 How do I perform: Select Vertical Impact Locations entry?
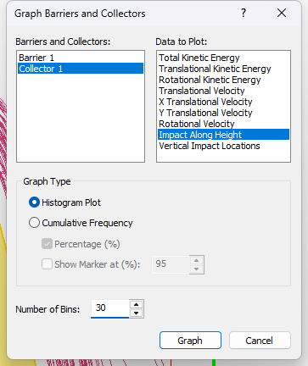coord(223,146)
